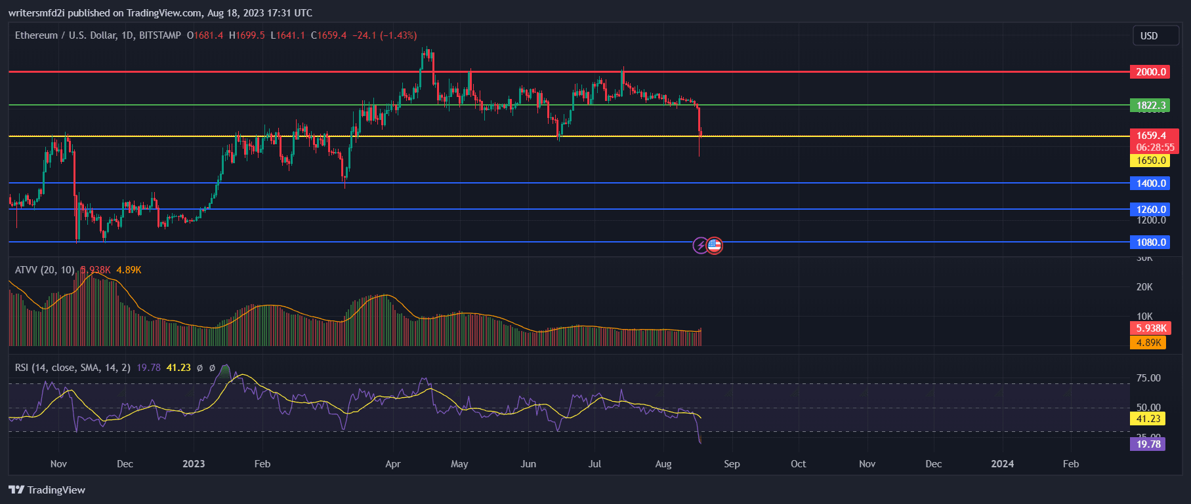
Task: Click the blue 1400.0 price label
Action: coord(1151,184)
